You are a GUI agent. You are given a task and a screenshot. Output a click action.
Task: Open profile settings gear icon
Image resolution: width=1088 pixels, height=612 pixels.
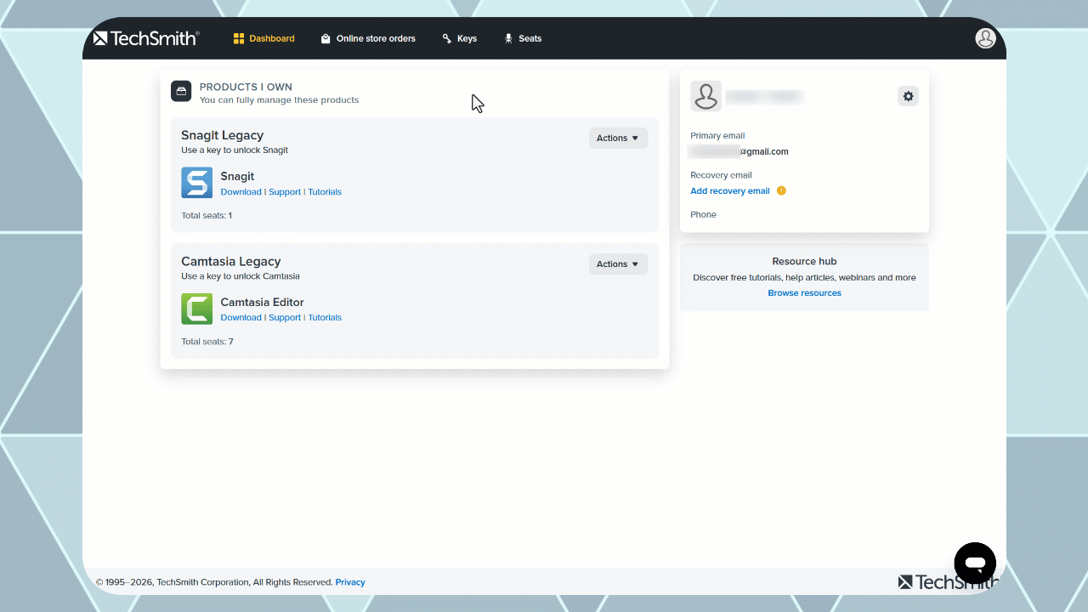point(908,96)
